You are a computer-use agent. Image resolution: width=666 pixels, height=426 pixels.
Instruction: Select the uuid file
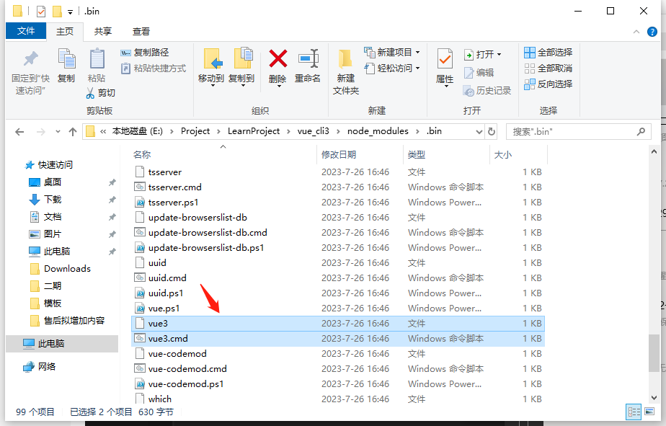point(337,263)
